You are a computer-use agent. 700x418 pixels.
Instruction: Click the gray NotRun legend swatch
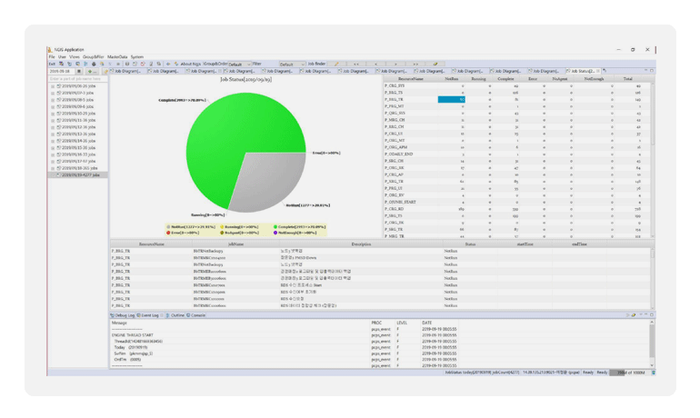(168, 227)
